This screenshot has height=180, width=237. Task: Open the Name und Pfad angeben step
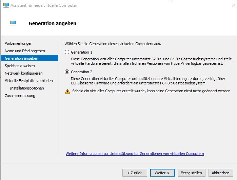pyautogui.click(x=25, y=51)
